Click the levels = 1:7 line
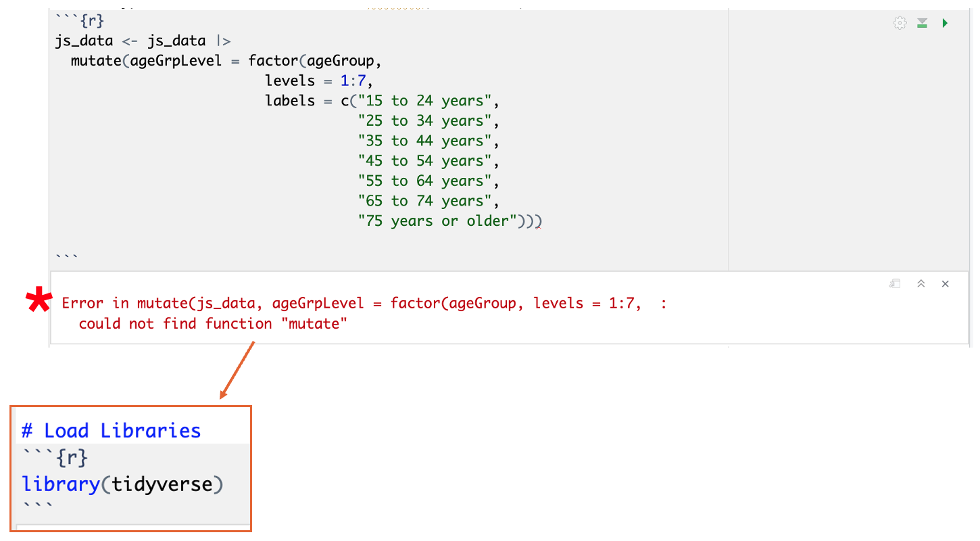Image resolution: width=980 pixels, height=541 pixels. (x=318, y=81)
